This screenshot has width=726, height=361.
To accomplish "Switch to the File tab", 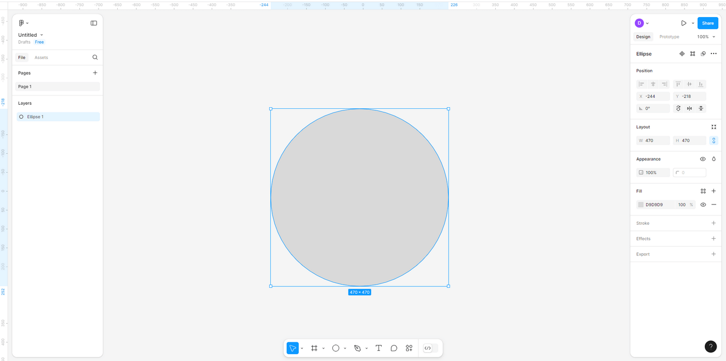I will pos(22,57).
